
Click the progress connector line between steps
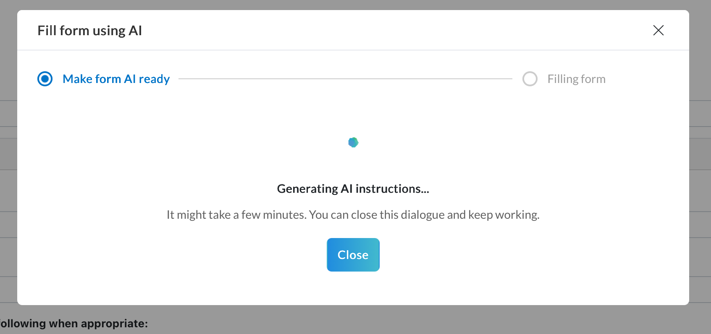(344, 78)
